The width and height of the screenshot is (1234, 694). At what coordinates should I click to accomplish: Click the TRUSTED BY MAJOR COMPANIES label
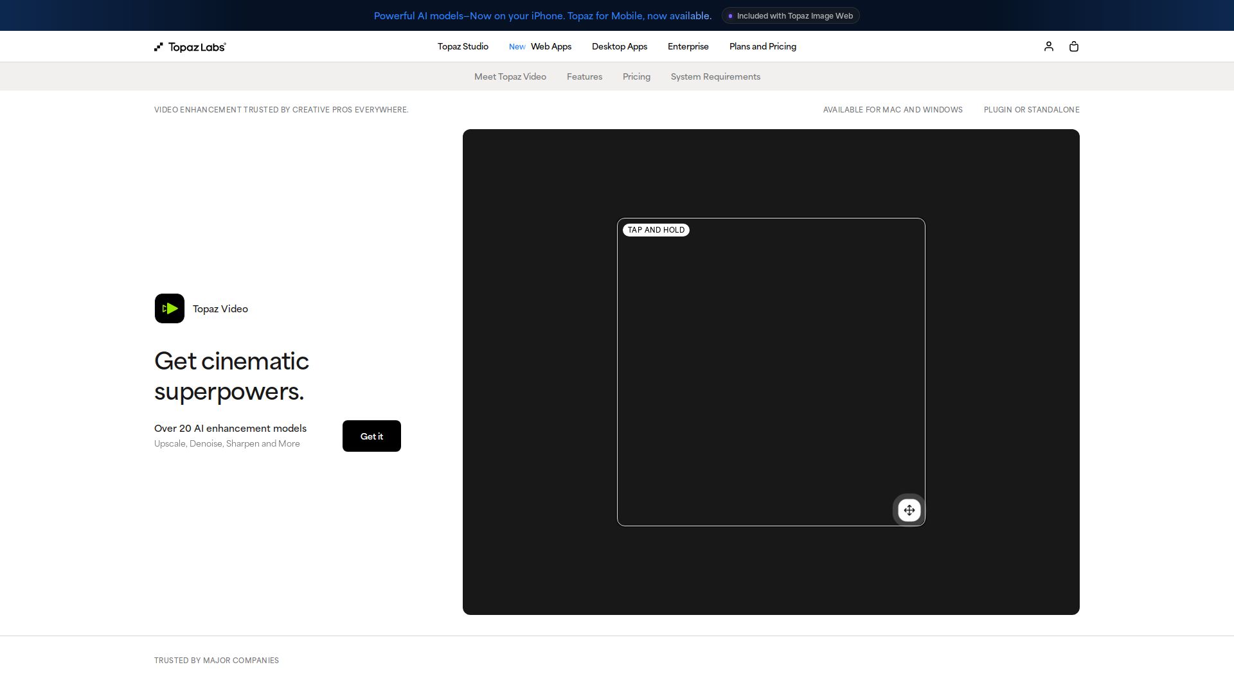[x=217, y=661]
